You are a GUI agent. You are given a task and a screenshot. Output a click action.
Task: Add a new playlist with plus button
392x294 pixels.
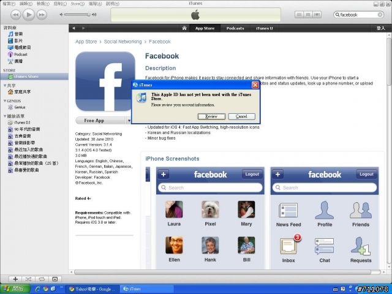pyautogui.click(x=15, y=279)
